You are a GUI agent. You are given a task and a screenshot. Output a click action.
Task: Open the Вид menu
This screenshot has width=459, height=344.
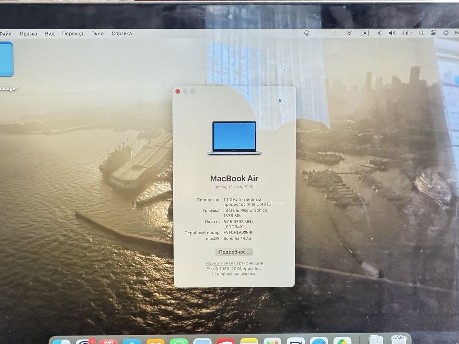pos(50,34)
